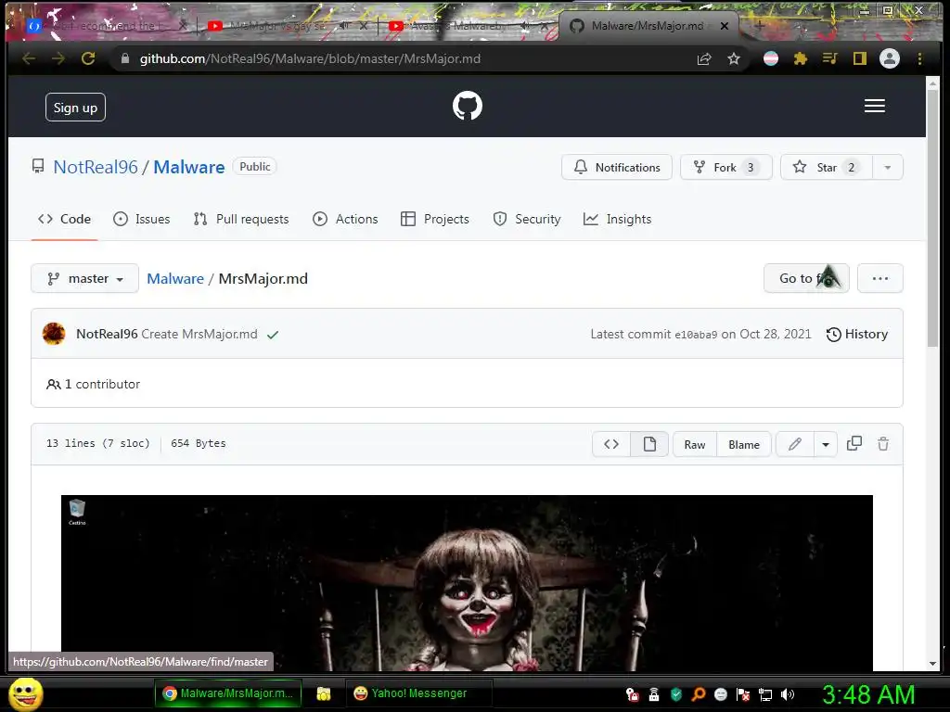Open the Actions tab
Viewport: 950px width, 712px height.
(x=345, y=219)
